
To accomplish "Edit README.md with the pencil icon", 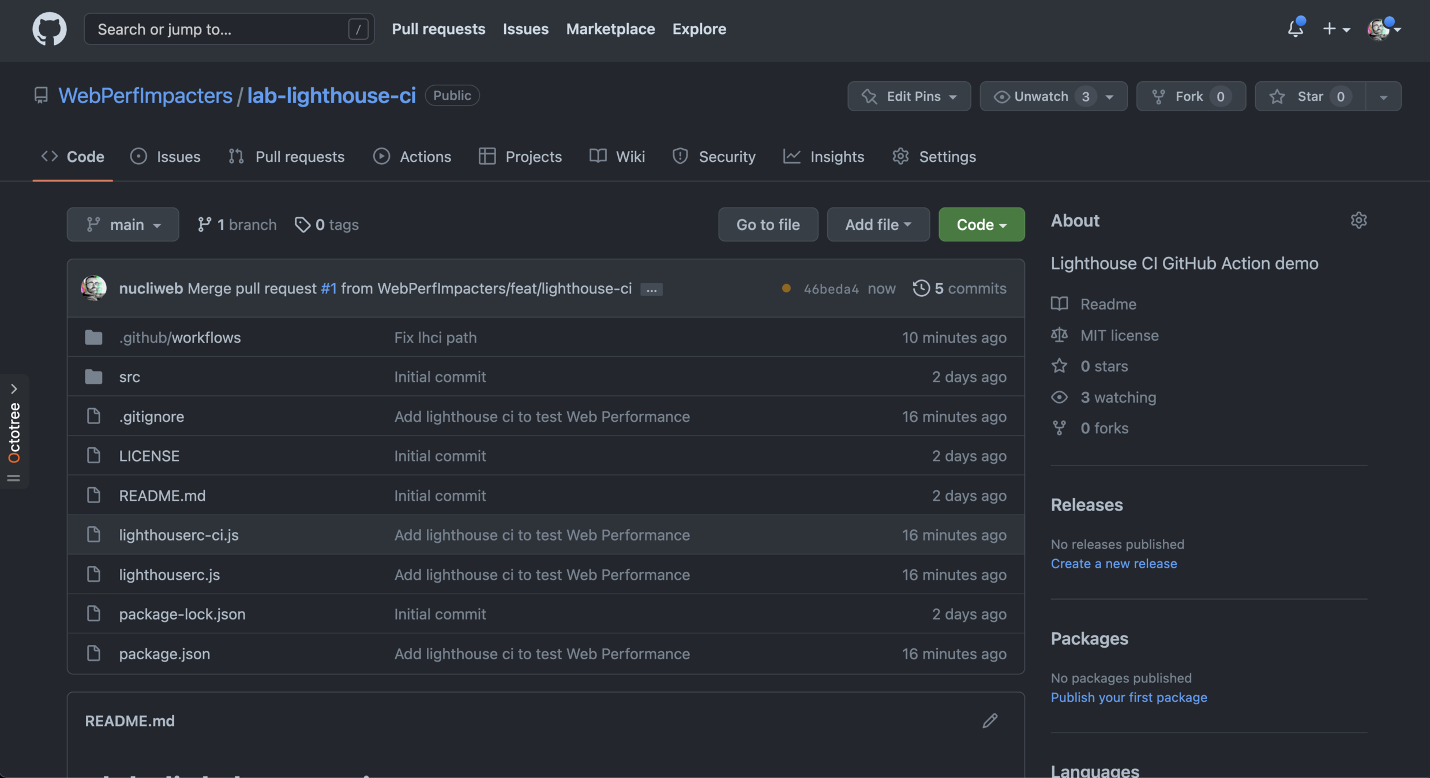I will (990, 720).
